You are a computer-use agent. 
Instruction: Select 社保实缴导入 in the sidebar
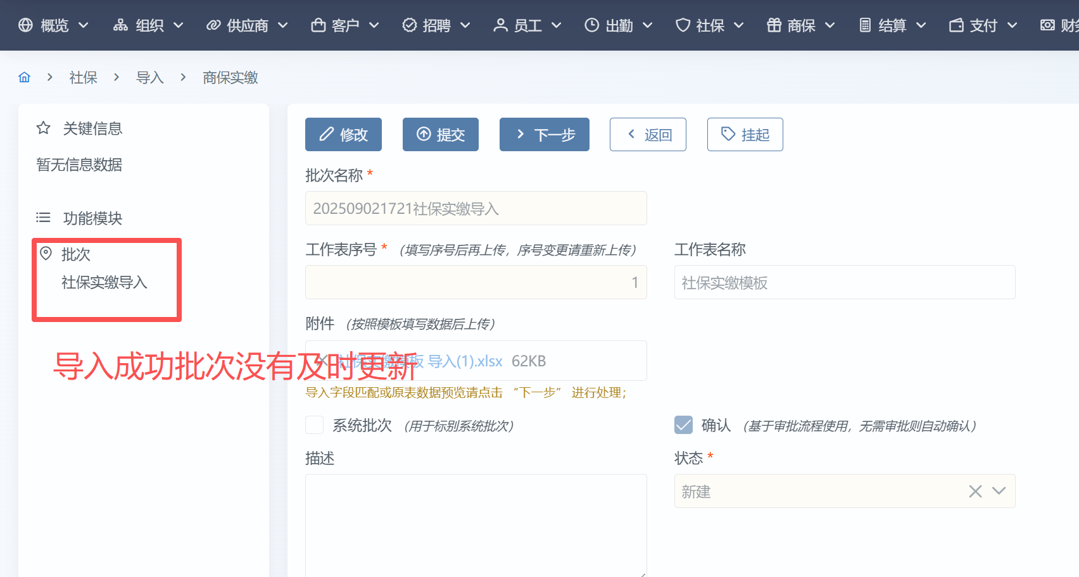(104, 282)
